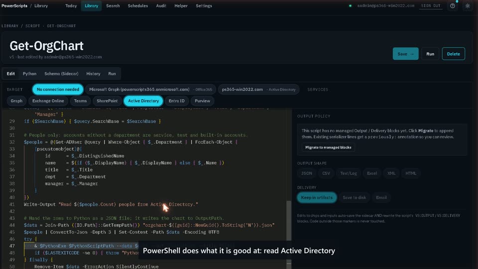Viewport: 478px width, 269px height.
Task: Choose Excel output shape
Action: (x=371, y=173)
